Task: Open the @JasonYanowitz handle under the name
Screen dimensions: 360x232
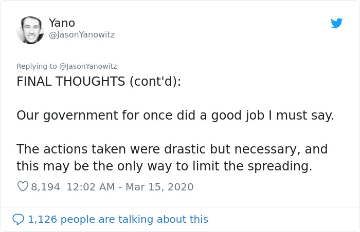Action: [81, 35]
